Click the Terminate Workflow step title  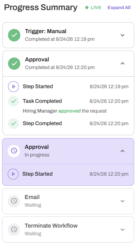(51, 225)
